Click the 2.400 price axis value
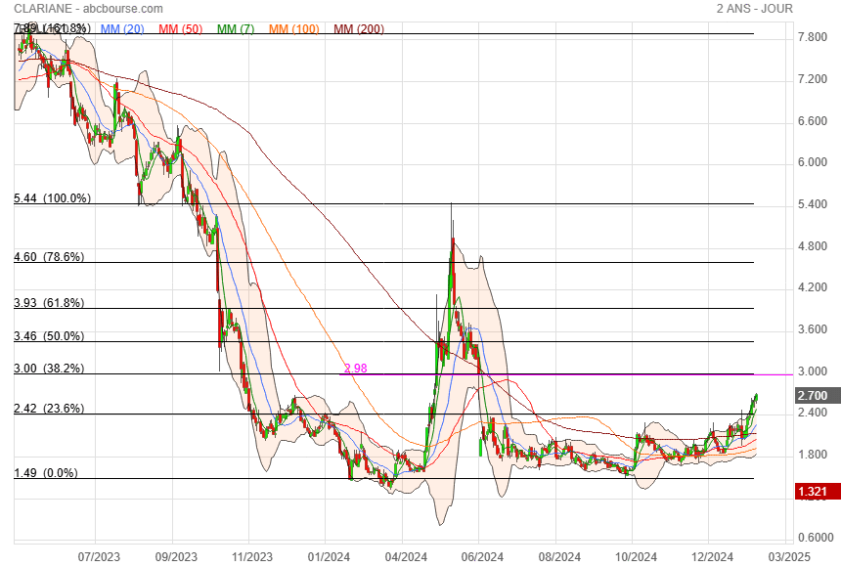This screenshot has width=841, height=567. [812, 412]
